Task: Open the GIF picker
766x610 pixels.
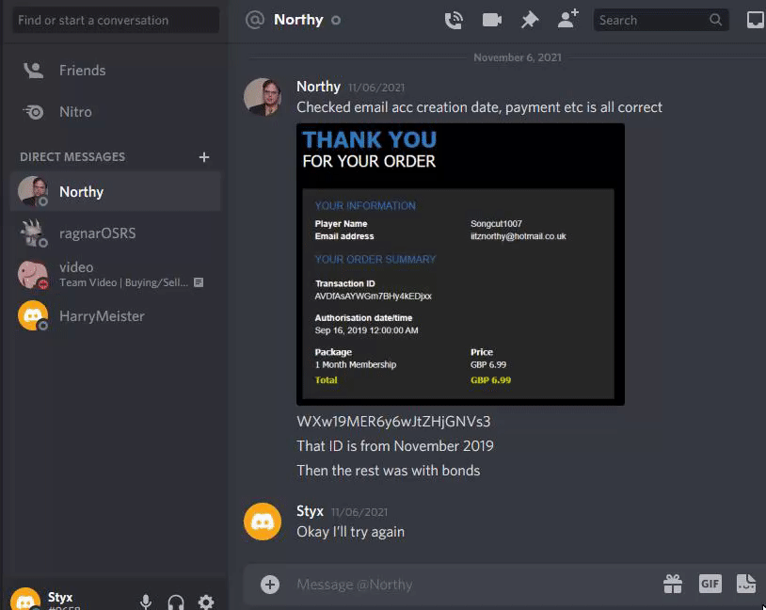Action: tap(710, 584)
